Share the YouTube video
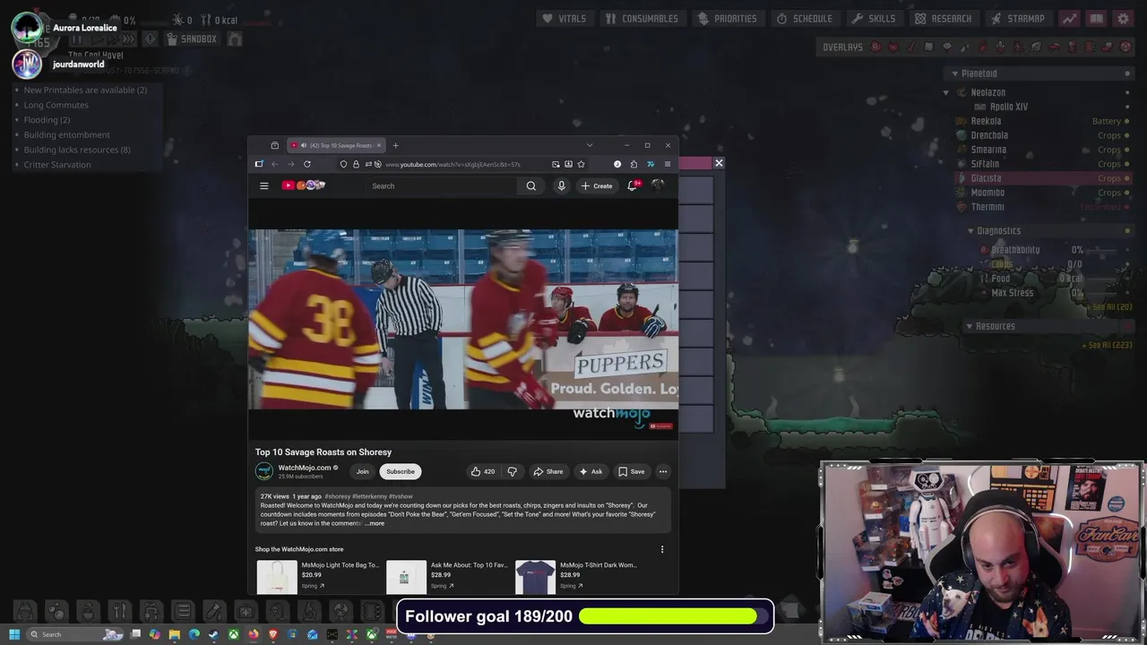Viewport: 1147px width, 645px height. 548,471
